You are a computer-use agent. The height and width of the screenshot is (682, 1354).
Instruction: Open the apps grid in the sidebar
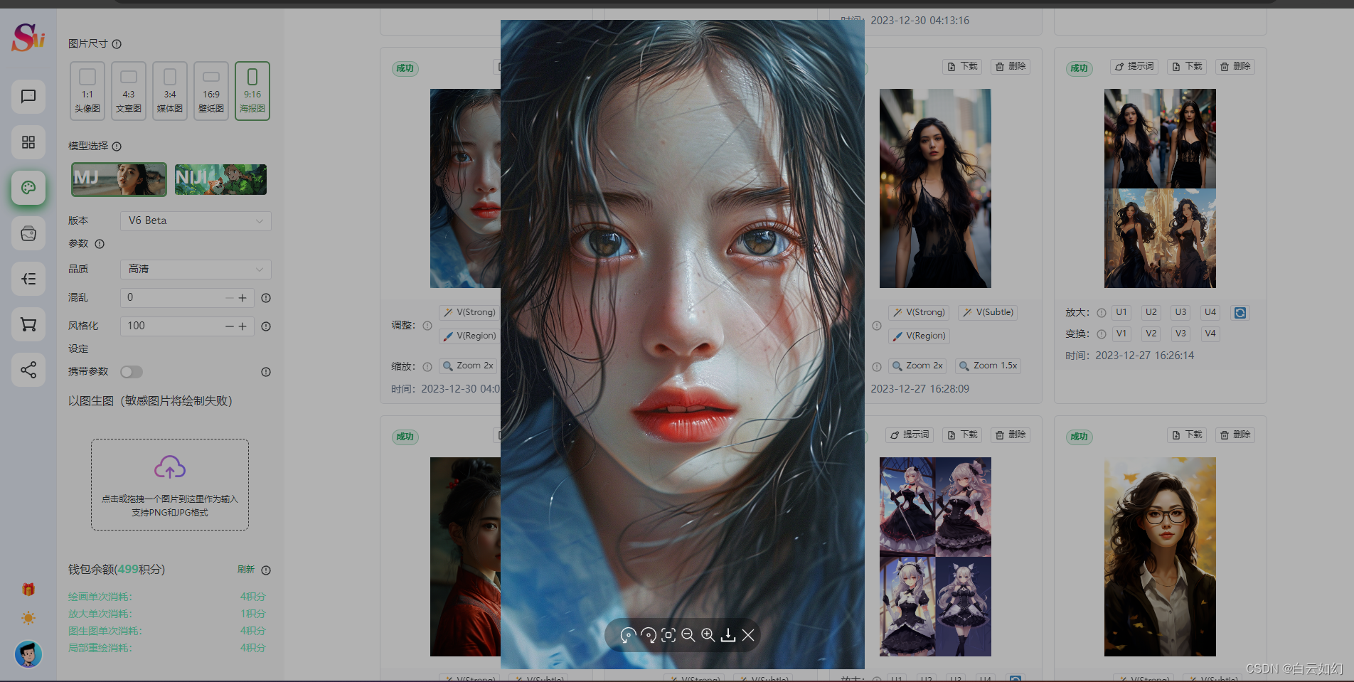click(x=28, y=142)
